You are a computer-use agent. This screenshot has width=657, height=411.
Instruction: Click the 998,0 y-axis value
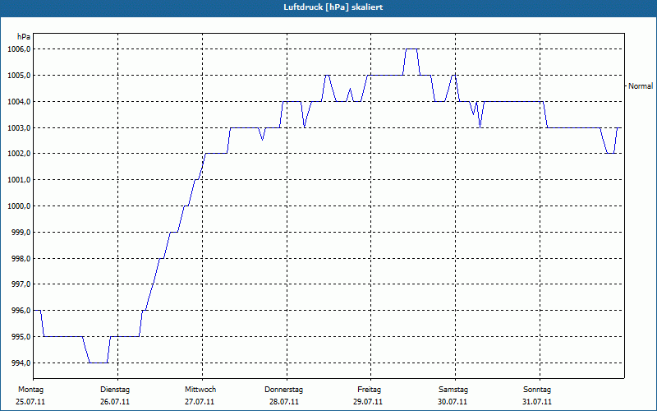pyautogui.click(x=21, y=259)
